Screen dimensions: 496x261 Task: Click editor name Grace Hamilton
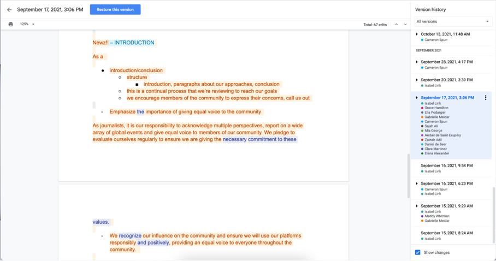pos(436,108)
